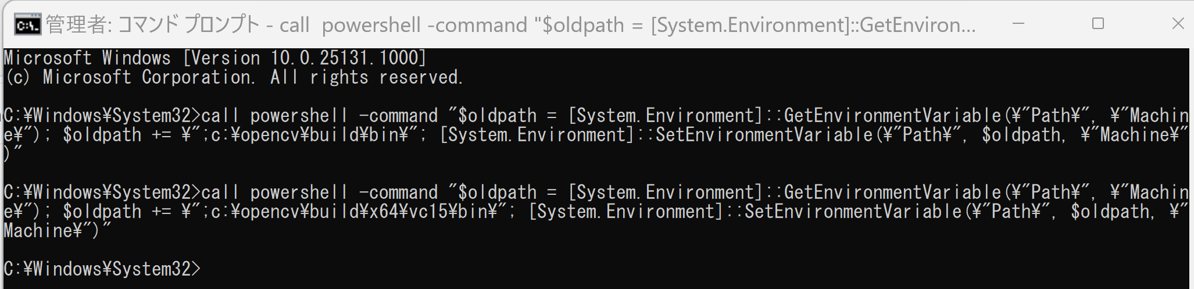Click the Microsoft Corporation copyright line
This screenshot has height=289, width=1194.
(234, 77)
